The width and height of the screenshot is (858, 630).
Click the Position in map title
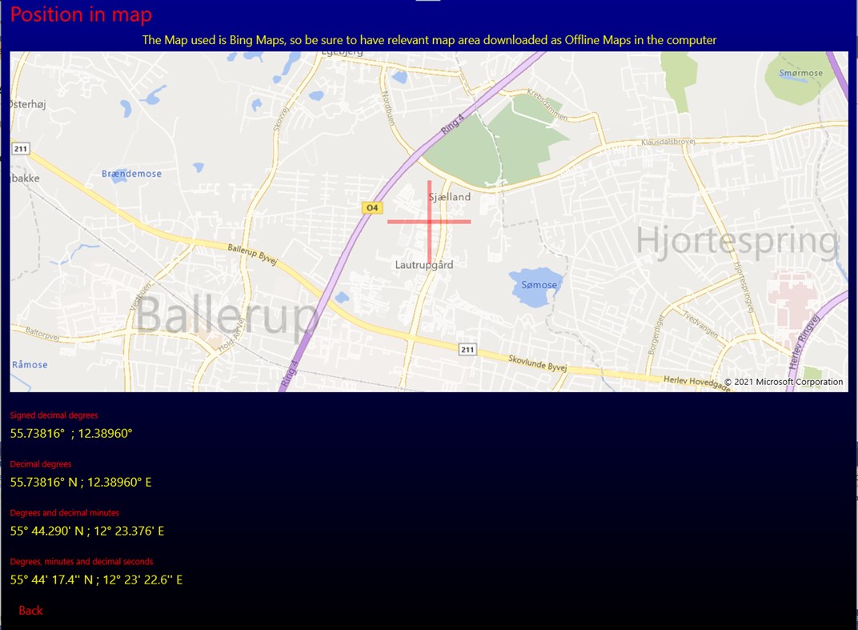pyautogui.click(x=79, y=14)
